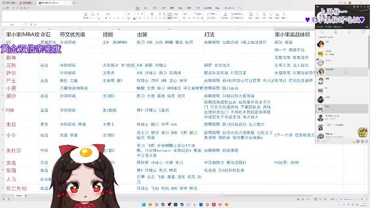
Task: Click the filter funnel icon
Action: coord(271,15)
